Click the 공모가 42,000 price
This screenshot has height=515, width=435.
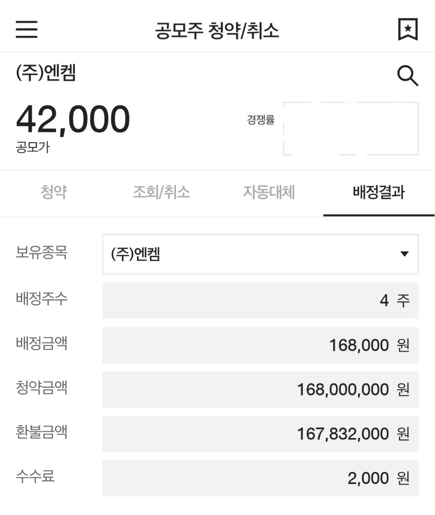pos(73,119)
